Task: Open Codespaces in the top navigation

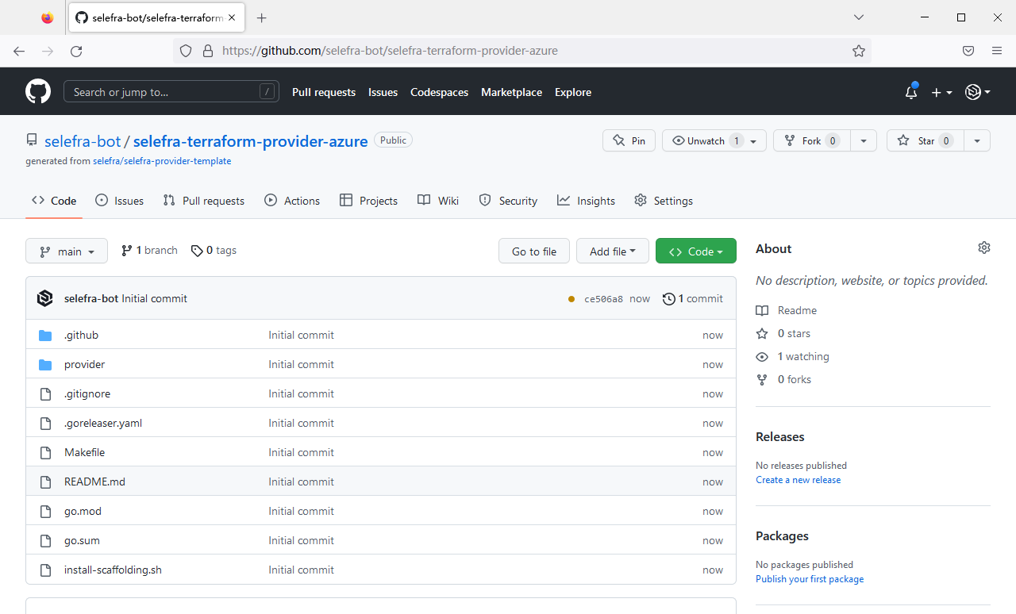Action: tap(439, 92)
